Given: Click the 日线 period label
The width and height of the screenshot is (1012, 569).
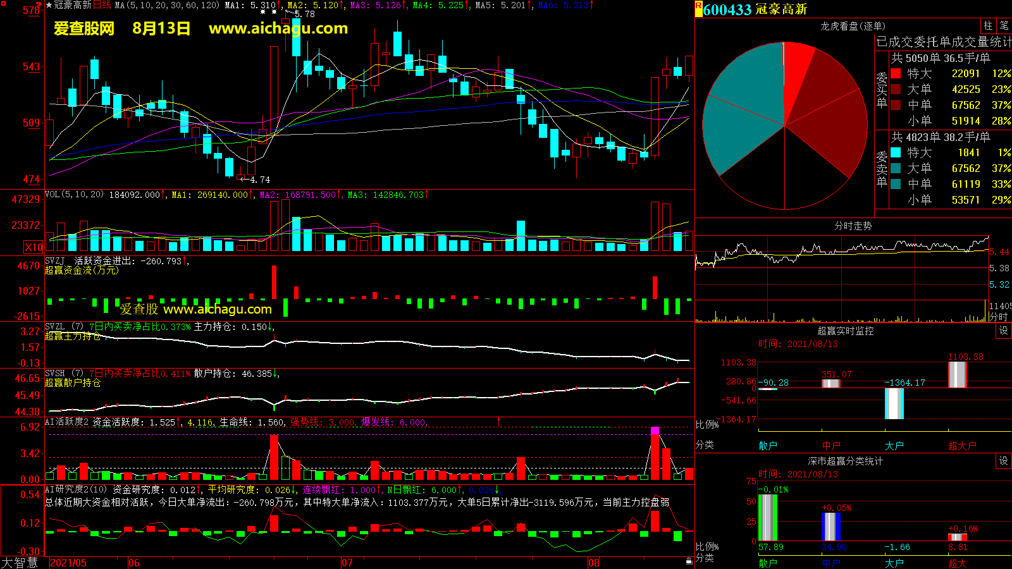Looking at the screenshot, I should click(x=102, y=5).
